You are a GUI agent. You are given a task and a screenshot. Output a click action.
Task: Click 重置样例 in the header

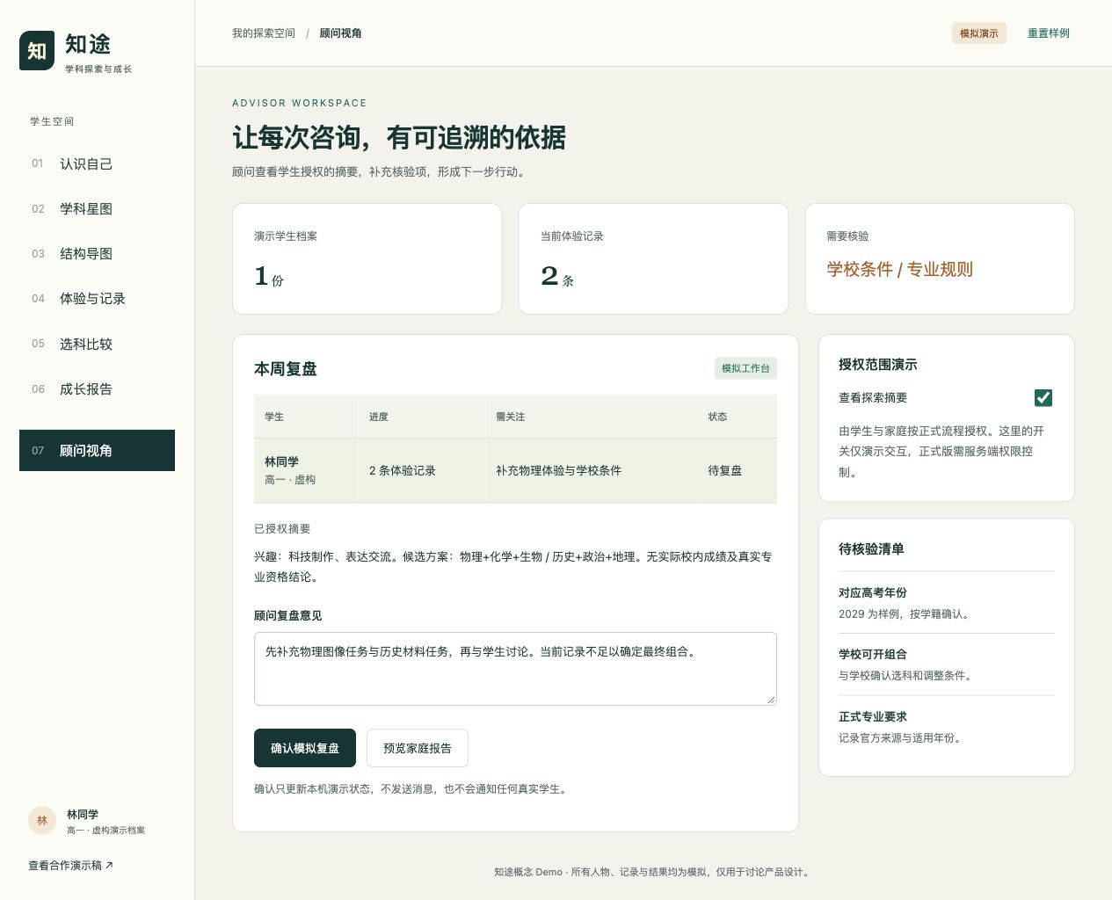[x=1049, y=33]
